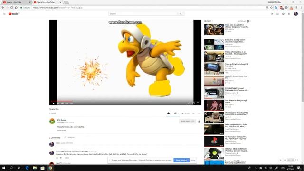Open ORIGINAL XBOX UNBOXING video thumbnail
Image resolution: width=304 pixels, height=171 pixels.
click(x=214, y=153)
